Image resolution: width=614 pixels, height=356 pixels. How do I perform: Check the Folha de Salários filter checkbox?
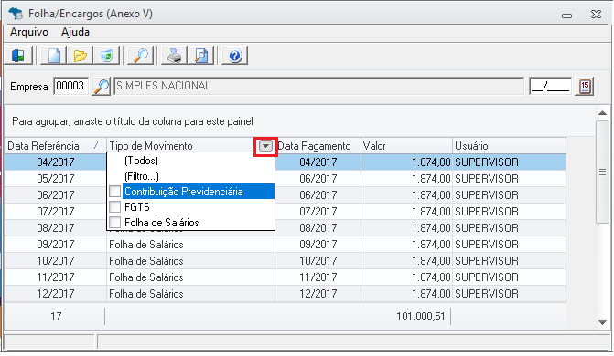(114, 223)
